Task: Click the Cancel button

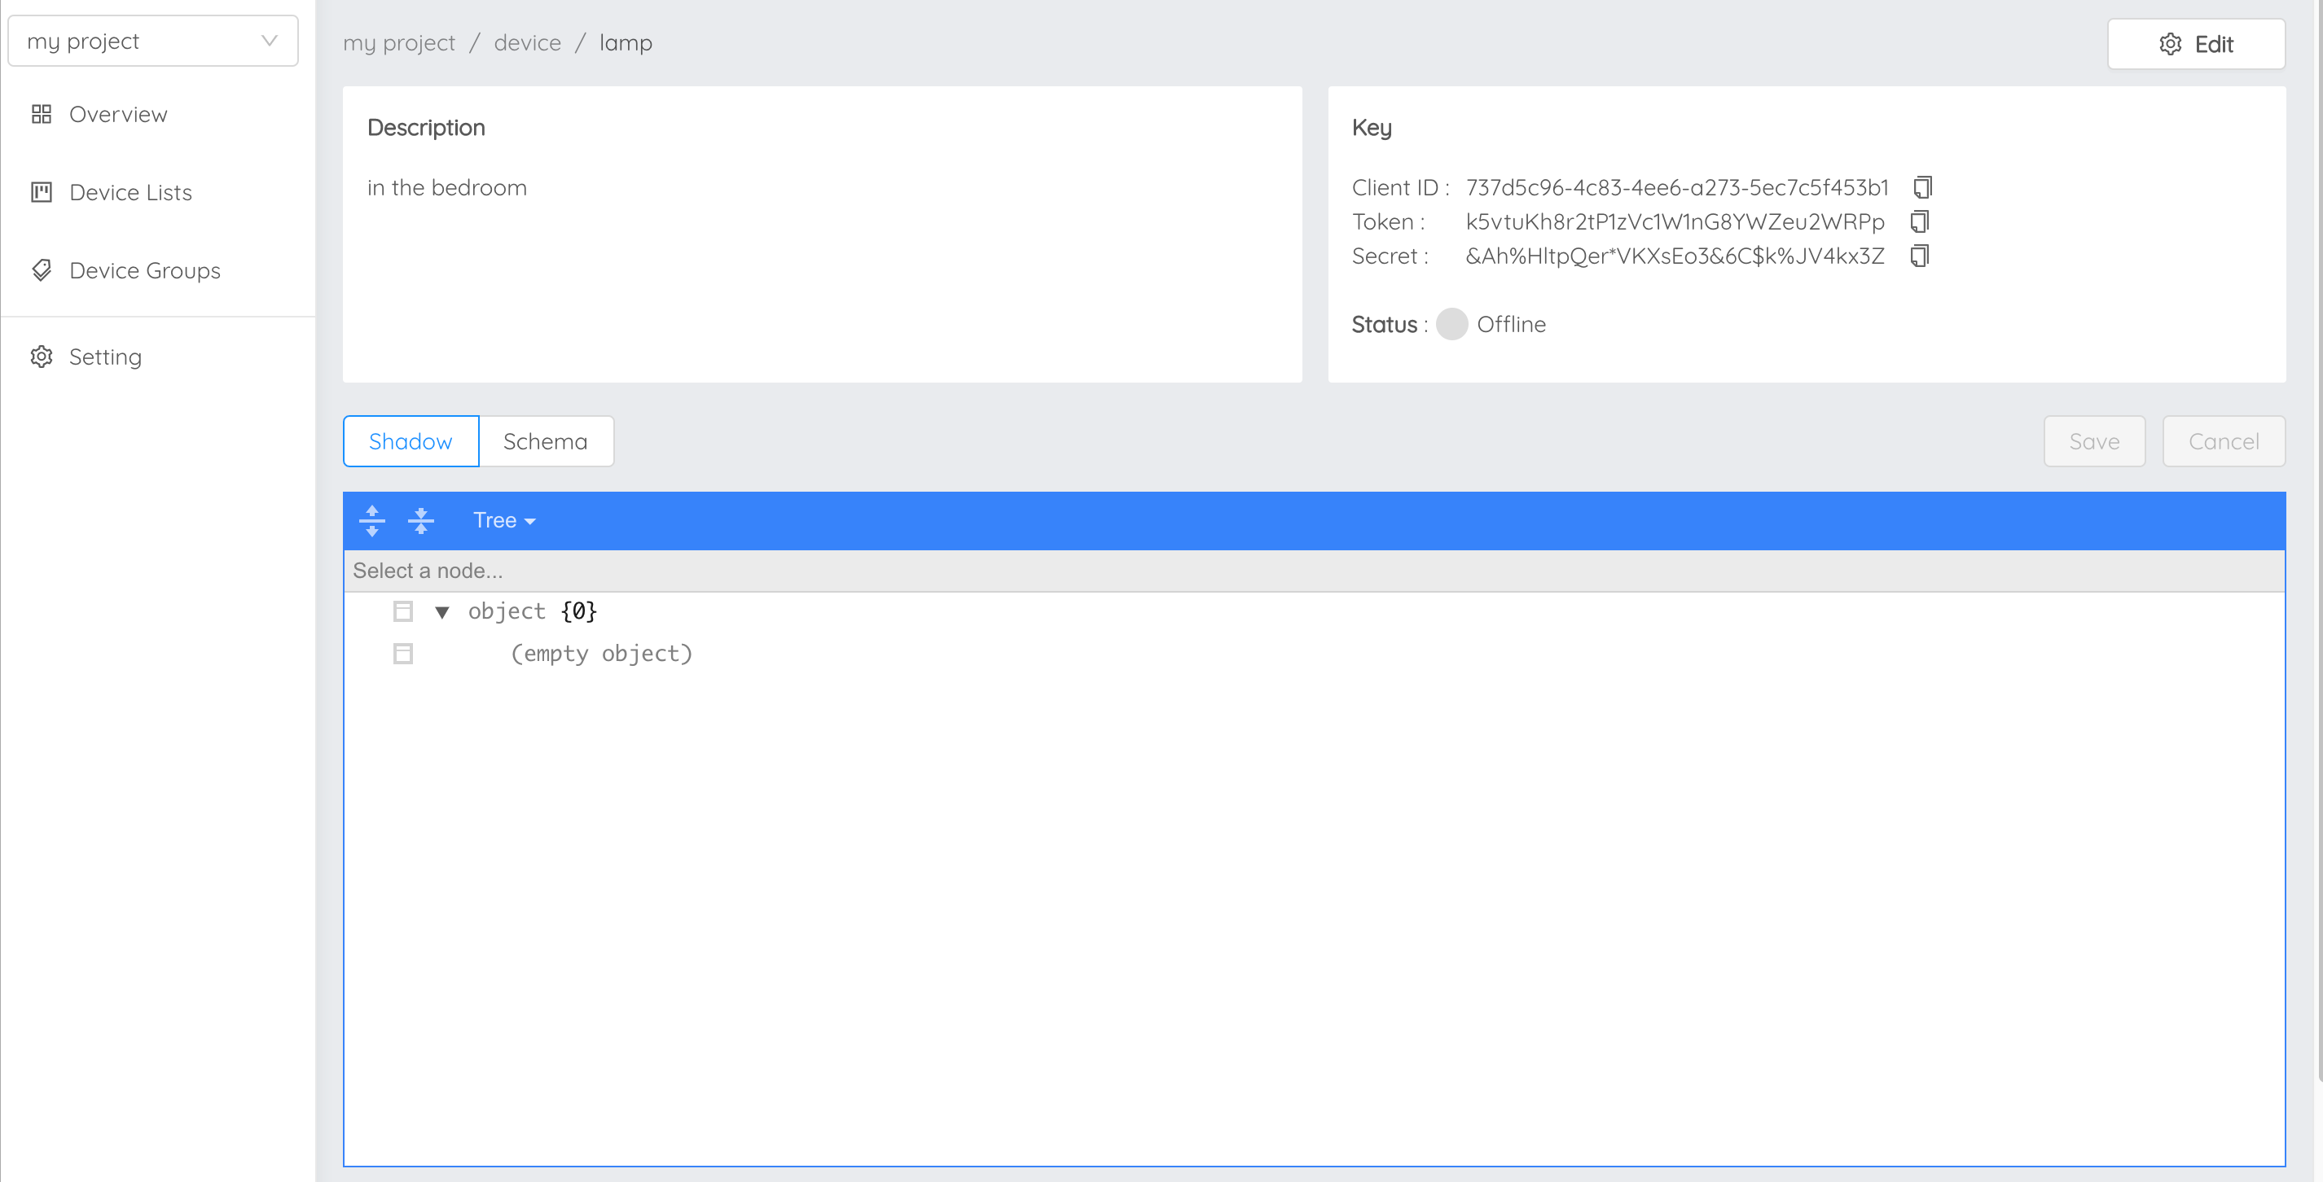Action: (x=2224, y=442)
